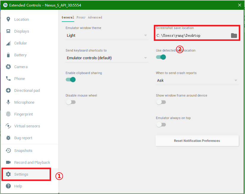Open the Location section label
Viewport: 245px width, 194px height.
[x=22, y=20]
